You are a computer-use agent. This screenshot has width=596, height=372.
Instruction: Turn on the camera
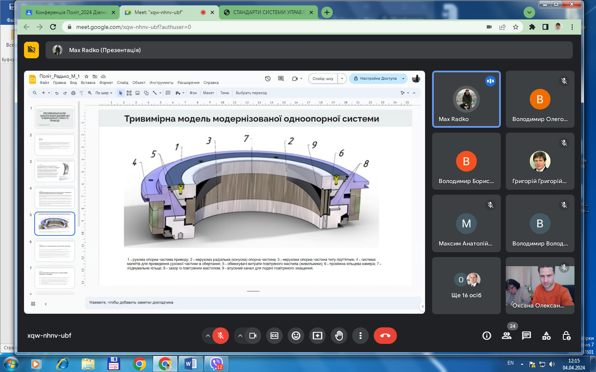[253, 336]
